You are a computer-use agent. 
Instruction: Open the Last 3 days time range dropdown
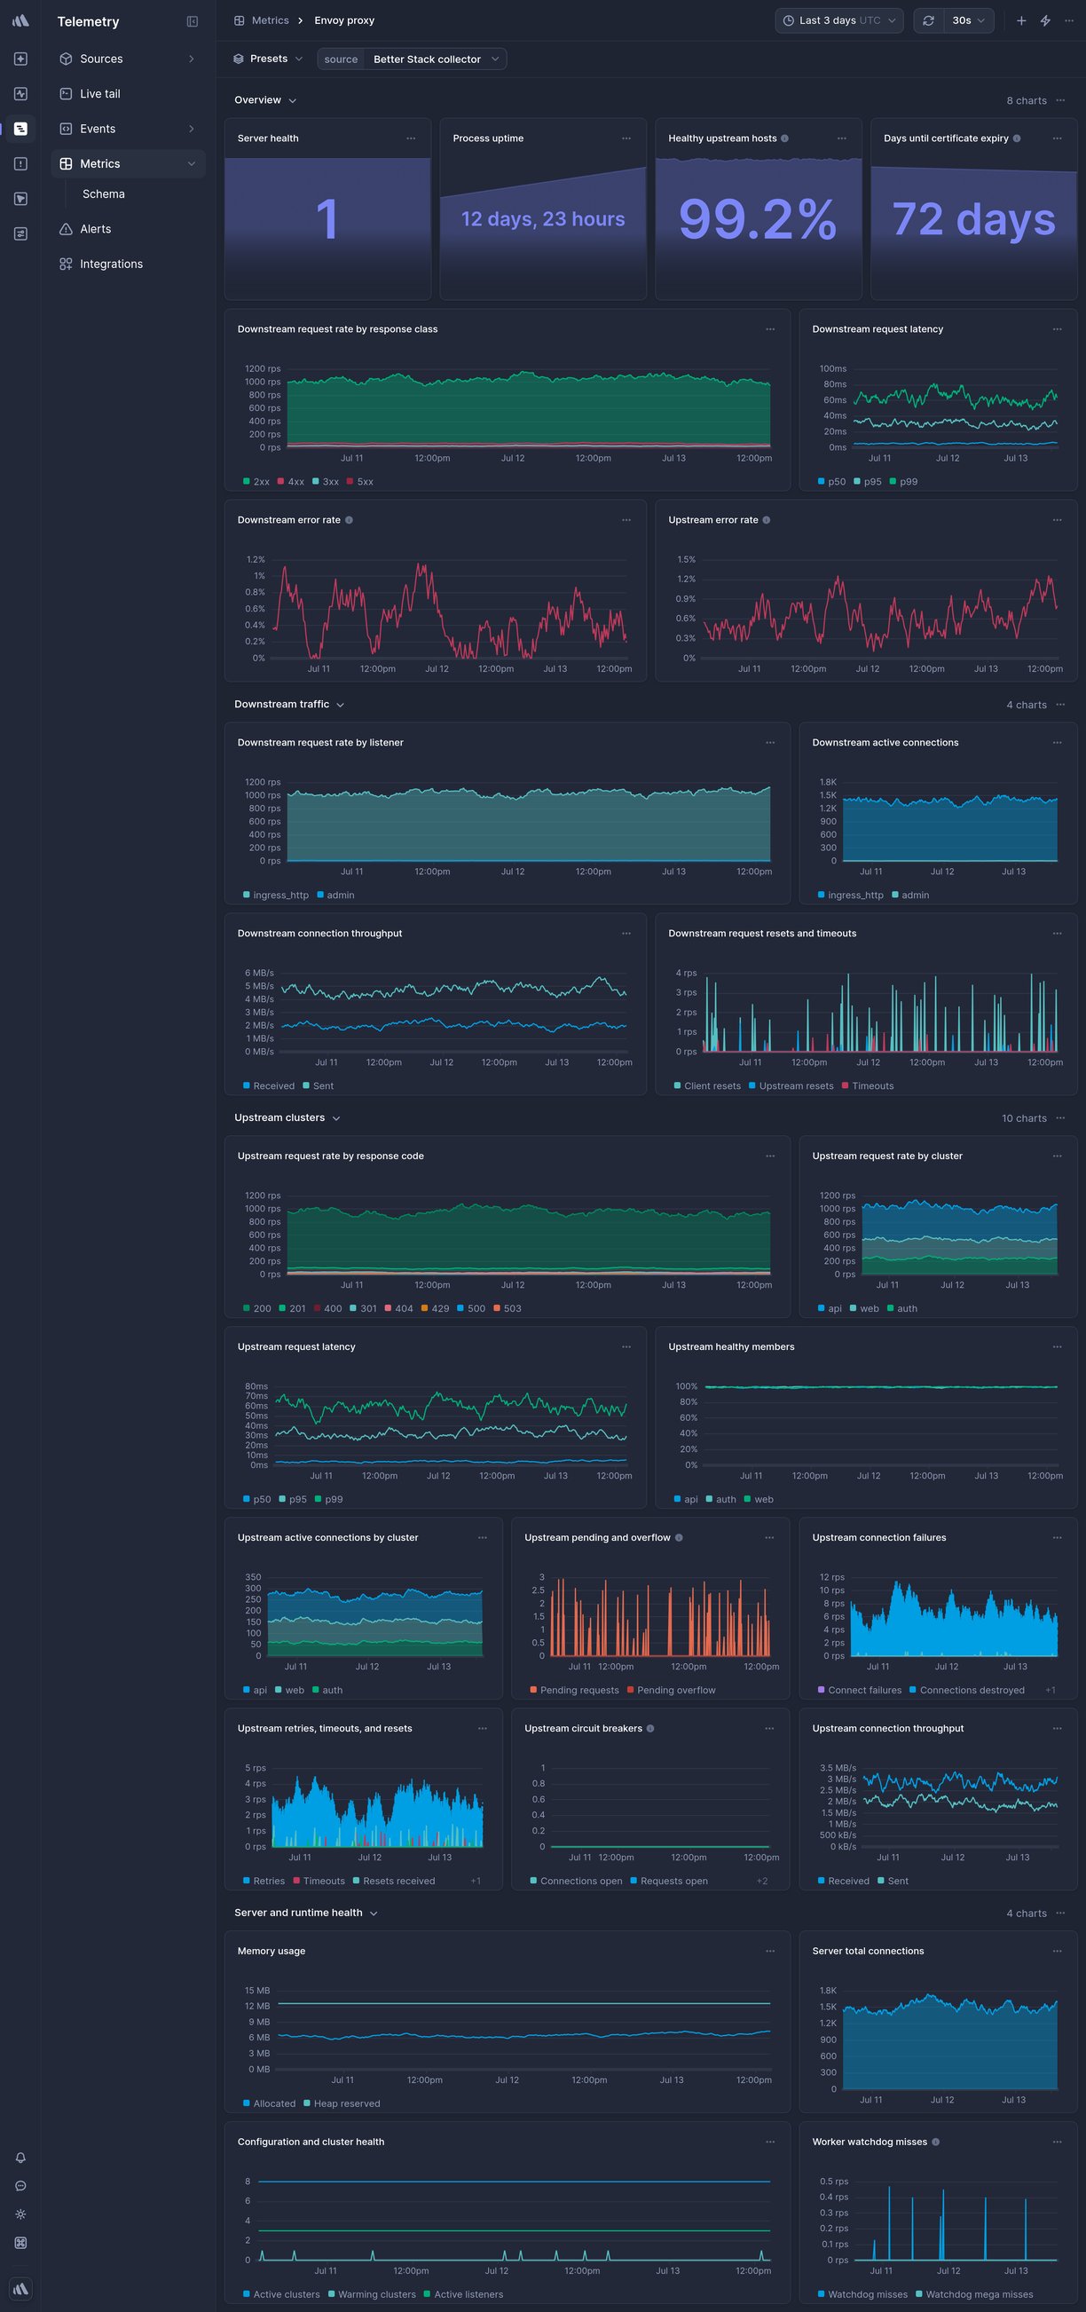click(839, 20)
